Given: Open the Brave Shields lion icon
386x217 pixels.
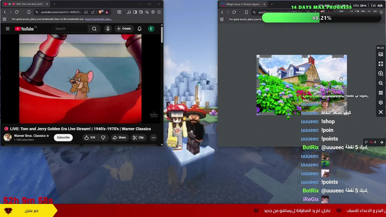Looking at the screenshot, I should pyautogui.click(x=100, y=12).
